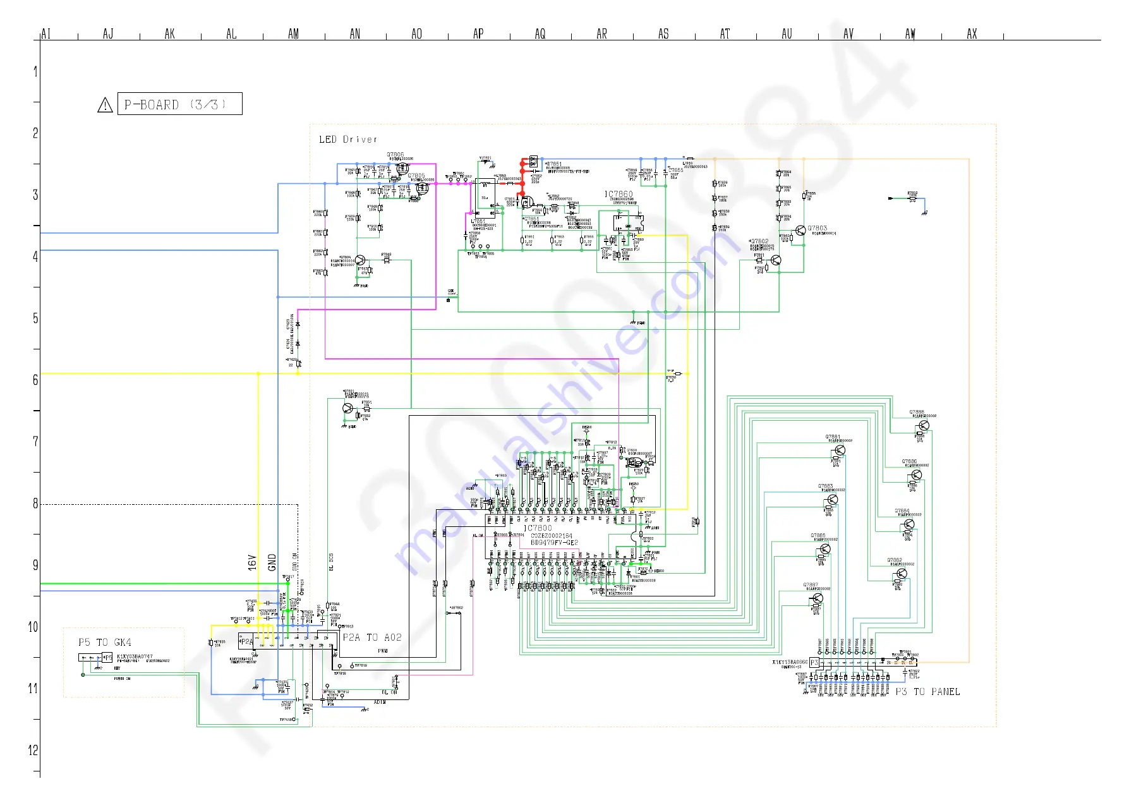Click the vertical GND rail label
Screen dimensions: 1129x798
[x=272, y=562]
